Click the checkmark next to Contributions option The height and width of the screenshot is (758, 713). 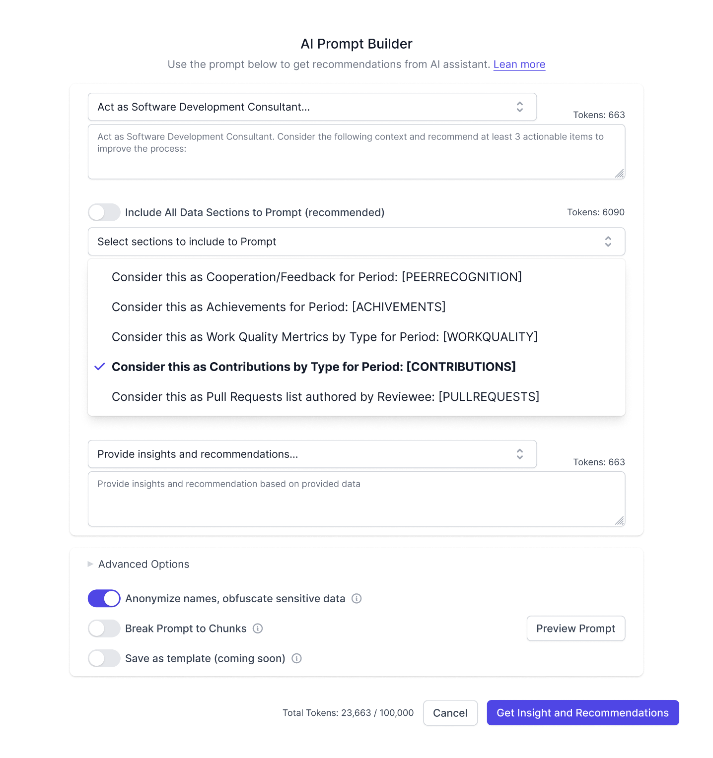pyautogui.click(x=100, y=367)
